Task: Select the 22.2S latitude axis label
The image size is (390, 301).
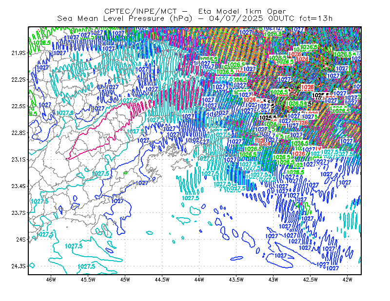Action: [19, 79]
